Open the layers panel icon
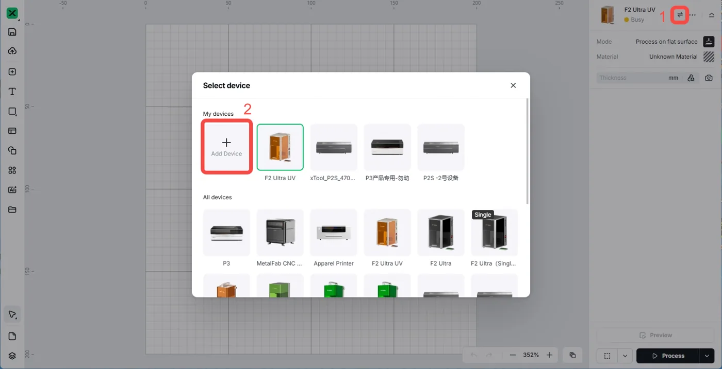This screenshot has width=722, height=369. click(12, 356)
